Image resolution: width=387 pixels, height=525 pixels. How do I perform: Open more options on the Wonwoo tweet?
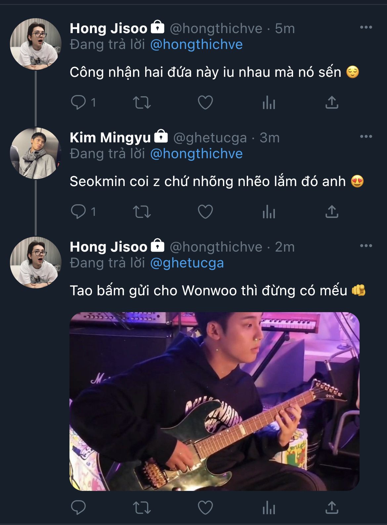pos(366,246)
